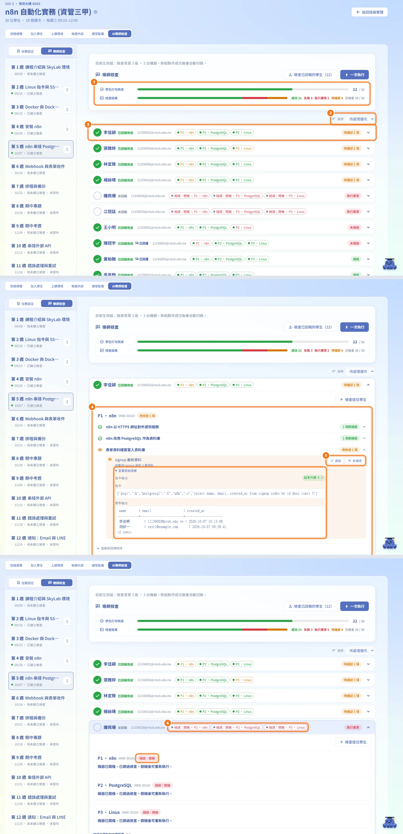This screenshot has width=403, height=834.
Task: Collapse the 查看原始證據 disclosure triangle
Action: [x=116, y=471]
